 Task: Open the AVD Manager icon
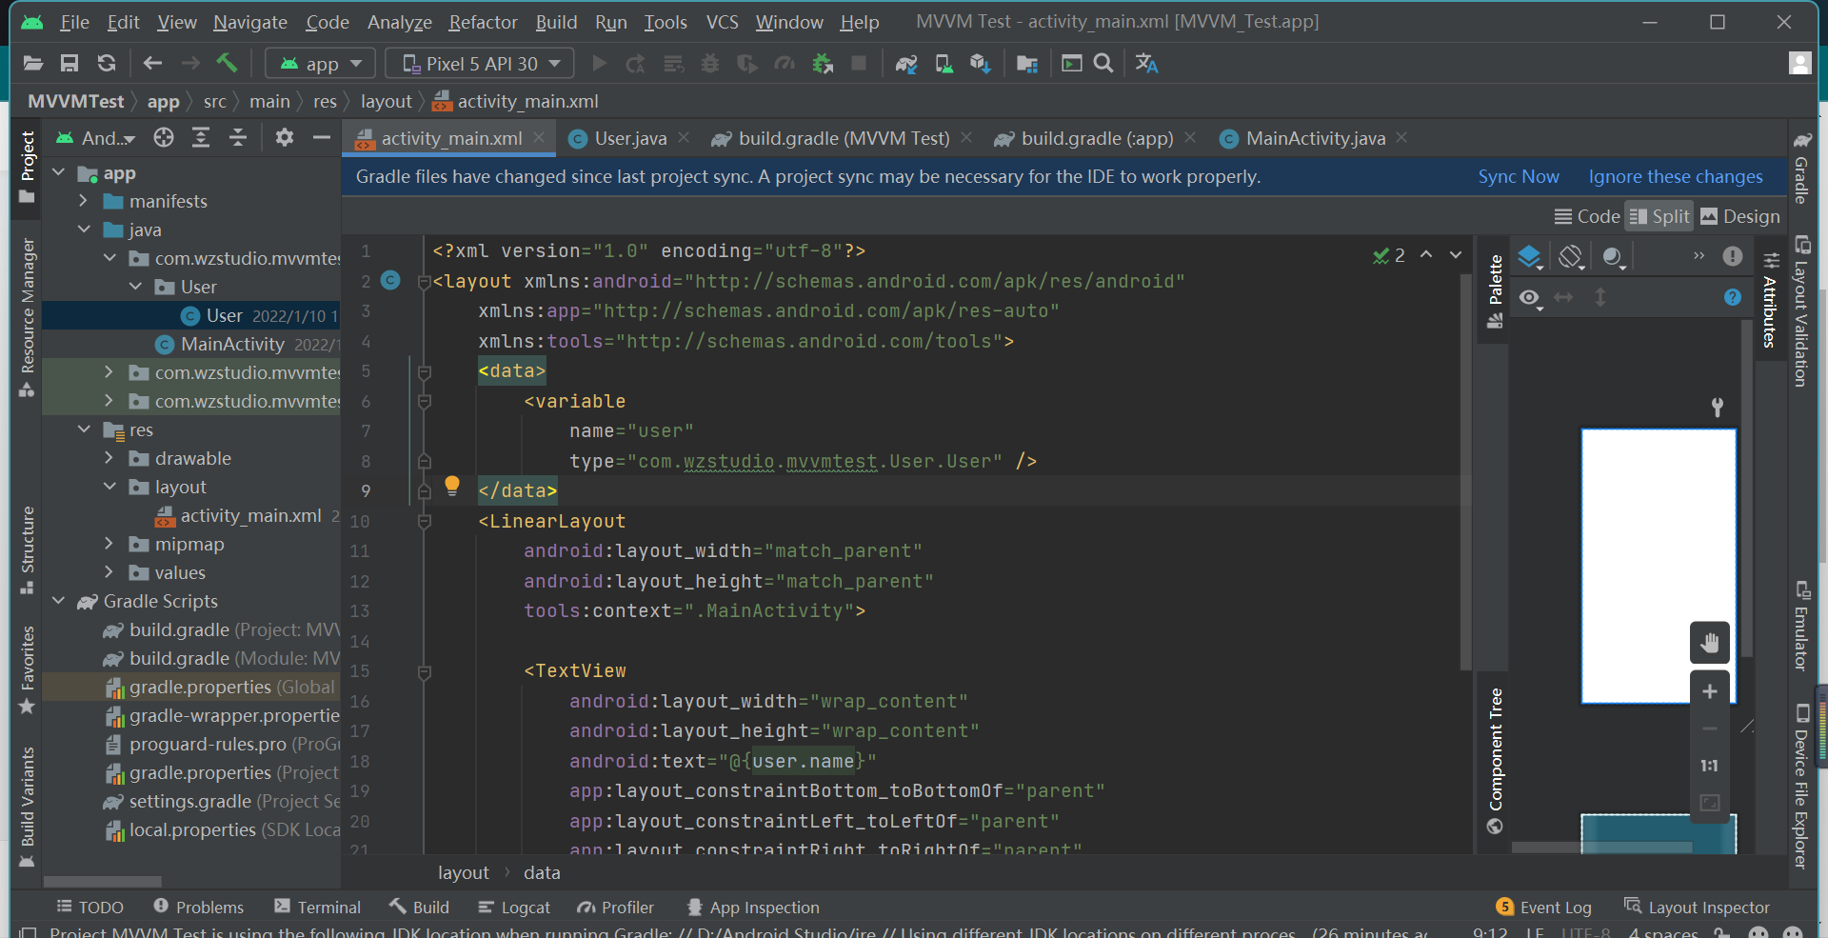click(x=944, y=64)
